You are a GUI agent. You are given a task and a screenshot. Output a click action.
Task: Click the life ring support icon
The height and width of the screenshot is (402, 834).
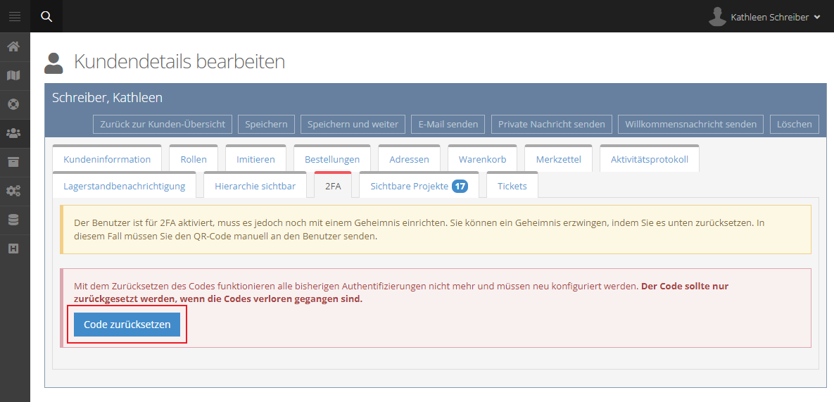pos(14,104)
